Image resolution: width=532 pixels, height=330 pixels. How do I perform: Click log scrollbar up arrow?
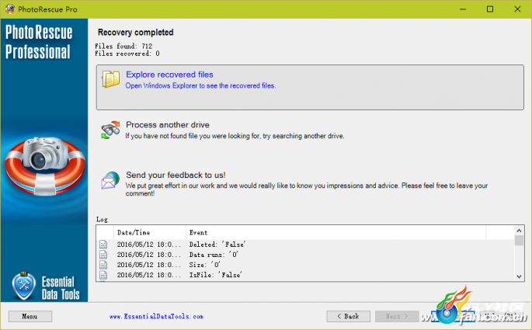pyautogui.click(x=519, y=231)
